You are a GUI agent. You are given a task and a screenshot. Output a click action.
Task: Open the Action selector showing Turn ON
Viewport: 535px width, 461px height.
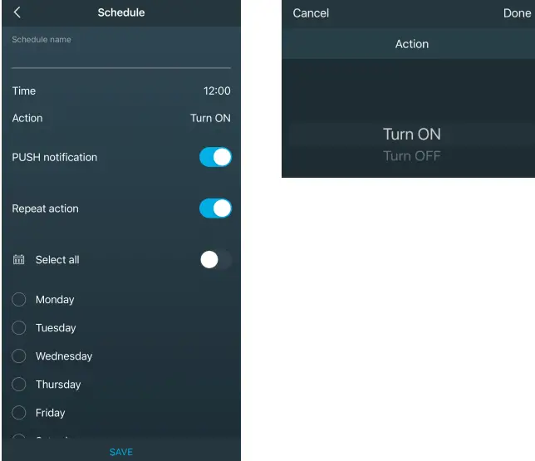(121, 118)
